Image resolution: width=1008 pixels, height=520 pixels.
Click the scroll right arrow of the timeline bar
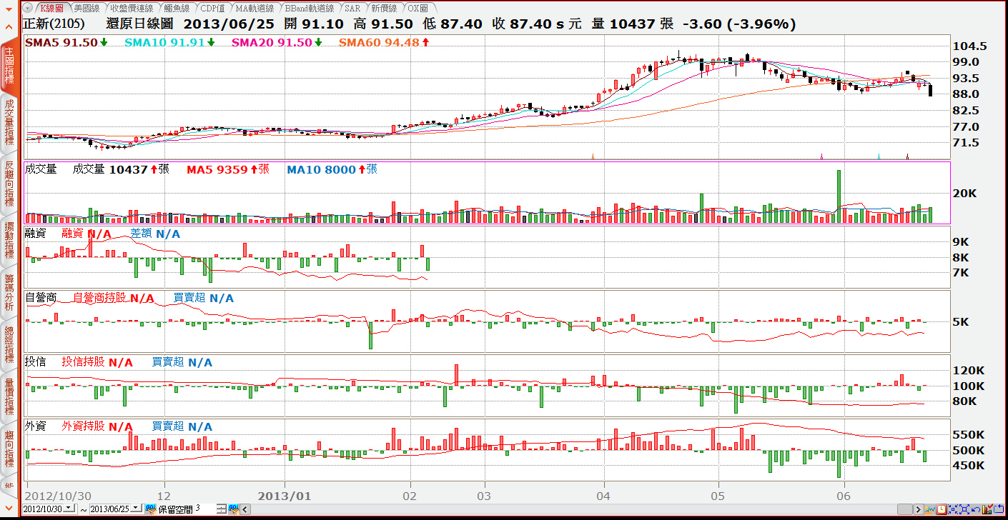[x=919, y=509]
